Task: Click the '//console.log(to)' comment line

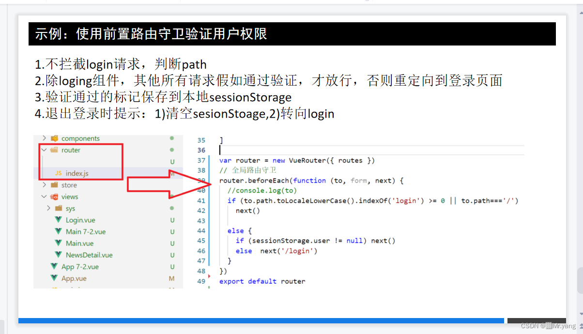Action: click(x=262, y=190)
